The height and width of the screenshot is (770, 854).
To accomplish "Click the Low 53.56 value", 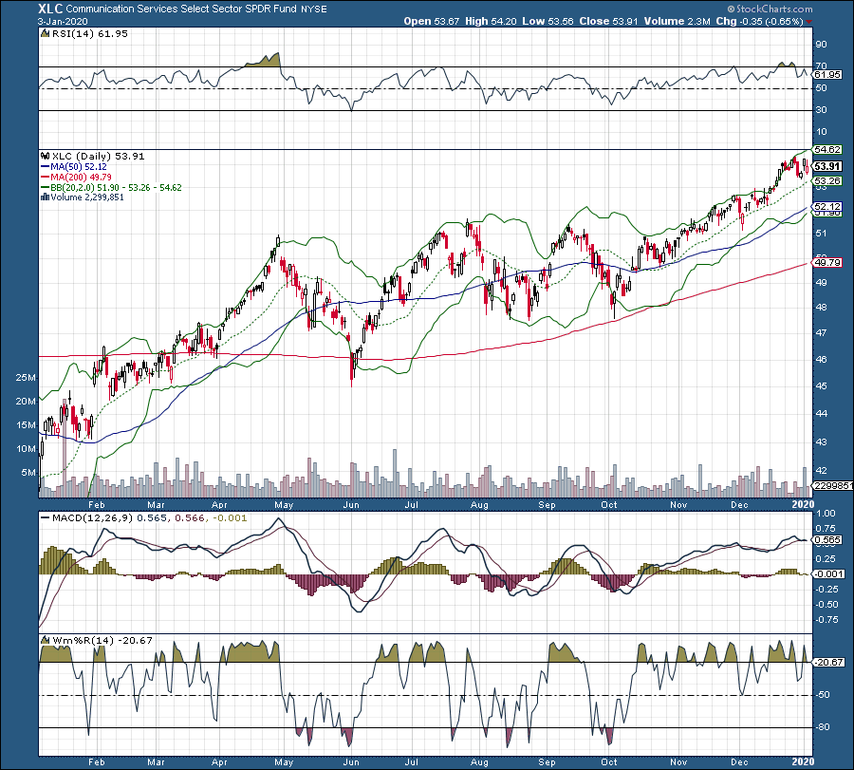I will tap(548, 21).
